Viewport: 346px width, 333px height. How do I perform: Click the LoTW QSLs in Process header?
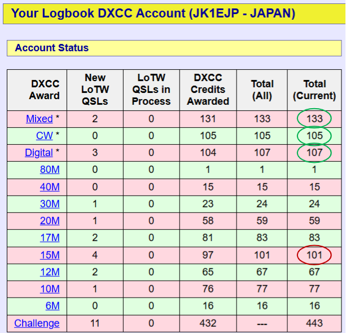(151, 90)
